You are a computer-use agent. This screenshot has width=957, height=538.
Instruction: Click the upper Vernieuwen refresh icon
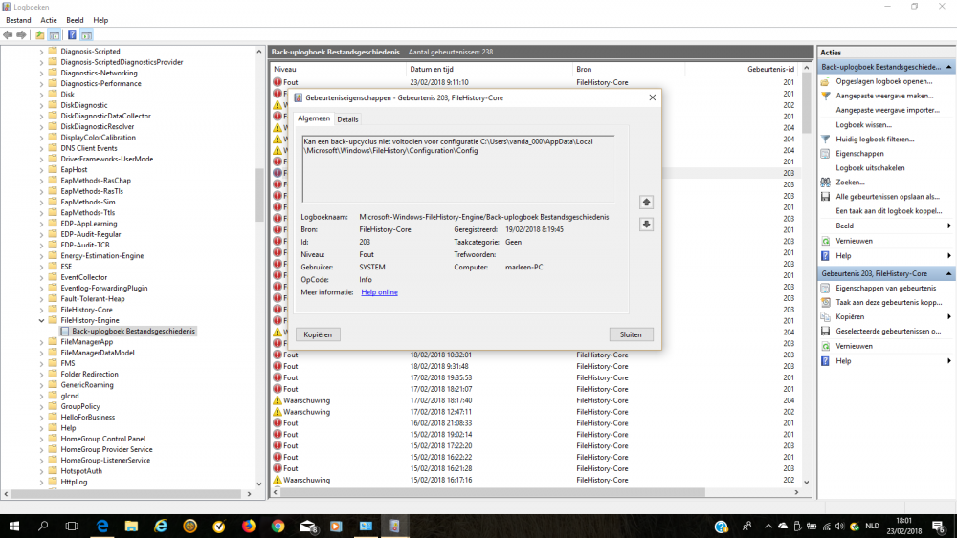click(x=825, y=241)
